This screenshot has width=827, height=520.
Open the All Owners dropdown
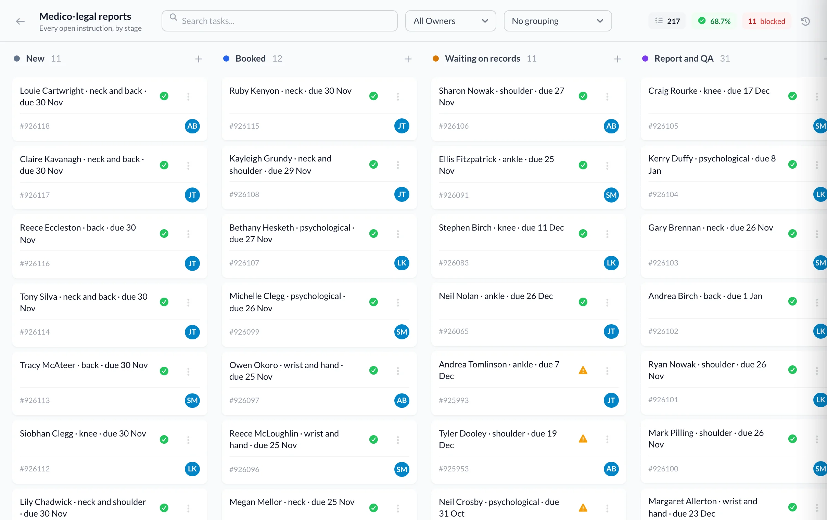pyautogui.click(x=450, y=21)
